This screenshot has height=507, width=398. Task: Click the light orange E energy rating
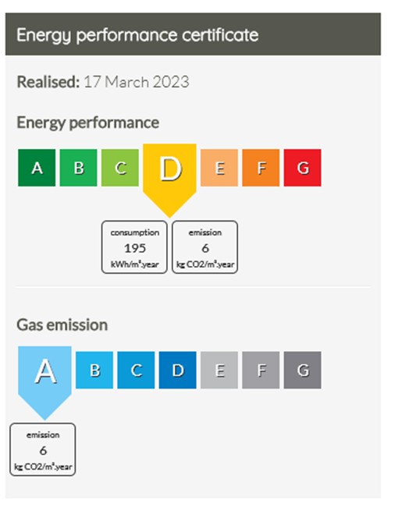point(219,168)
